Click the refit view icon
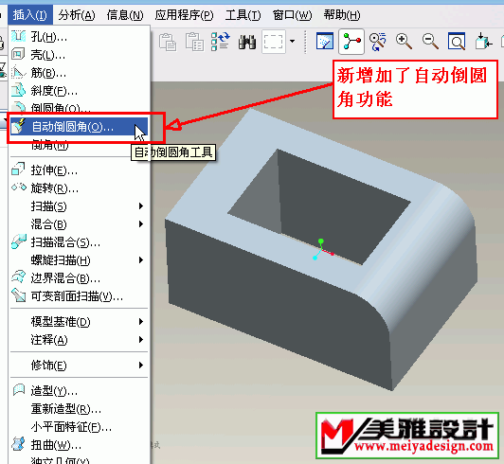This screenshot has width=504, height=464. point(457,42)
